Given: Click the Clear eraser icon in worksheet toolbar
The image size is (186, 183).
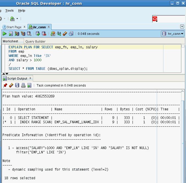Looking at the screenshot, I should tap(65, 34).
